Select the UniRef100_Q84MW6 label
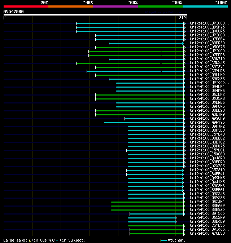The height and width of the screenshot is (243, 231). coord(207,90)
